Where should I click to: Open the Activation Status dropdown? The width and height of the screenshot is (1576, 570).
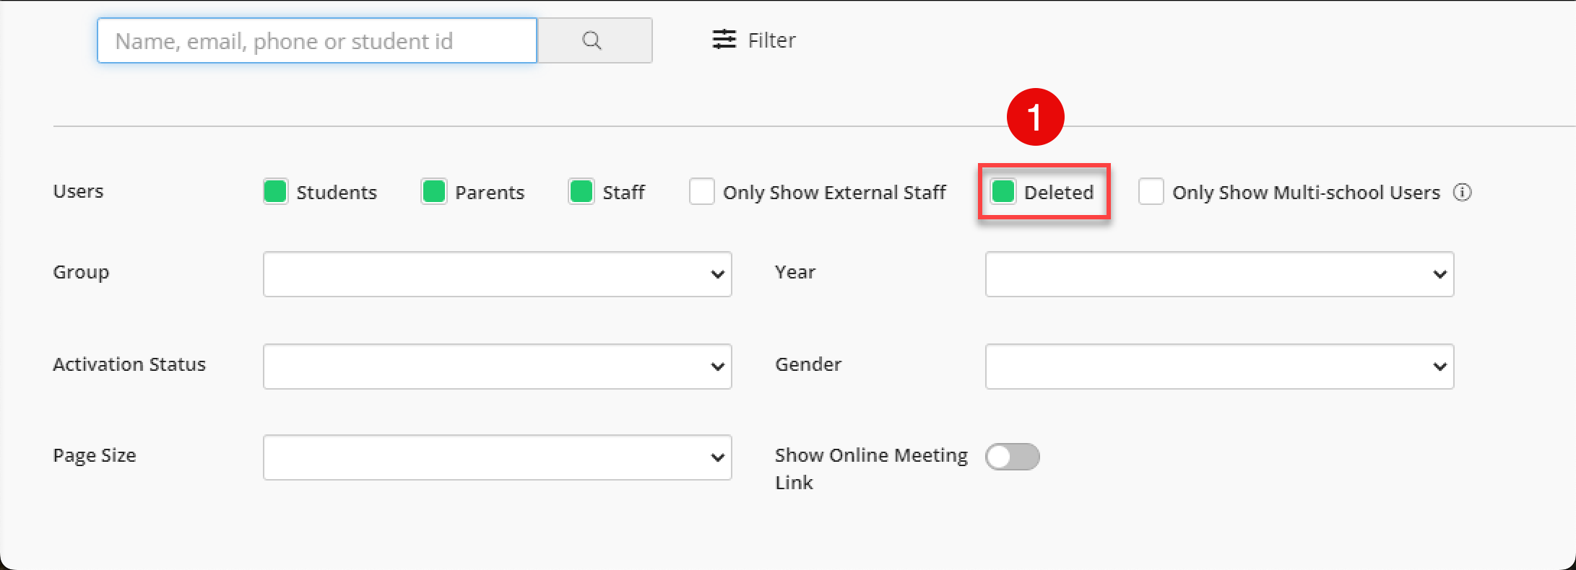coord(497,367)
